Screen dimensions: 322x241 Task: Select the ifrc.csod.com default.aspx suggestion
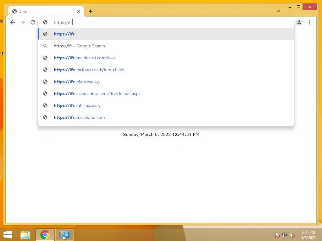[166, 94]
